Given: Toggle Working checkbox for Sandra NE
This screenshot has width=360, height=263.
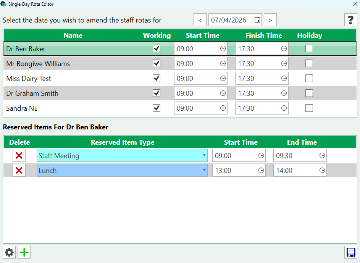Looking at the screenshot, I should tap(157, 108).
